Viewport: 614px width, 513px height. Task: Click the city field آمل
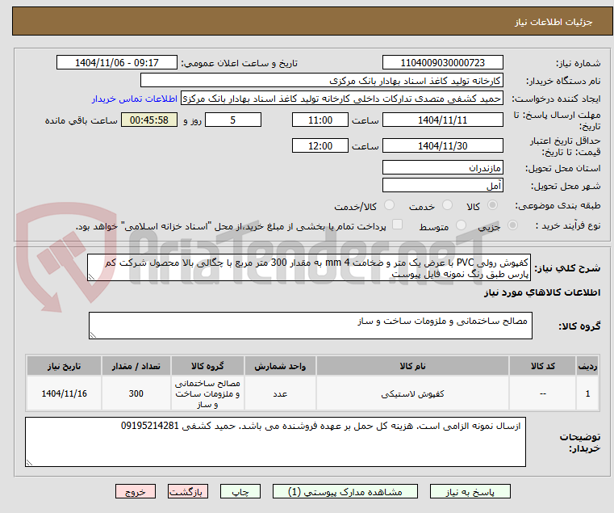[442, 186]
